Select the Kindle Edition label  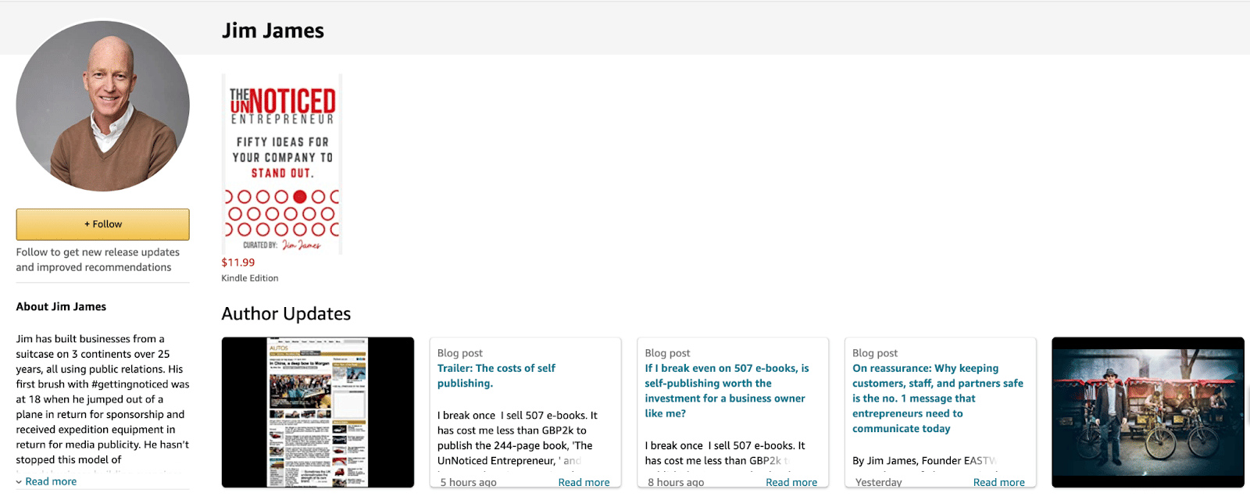[x=250, y=278]
